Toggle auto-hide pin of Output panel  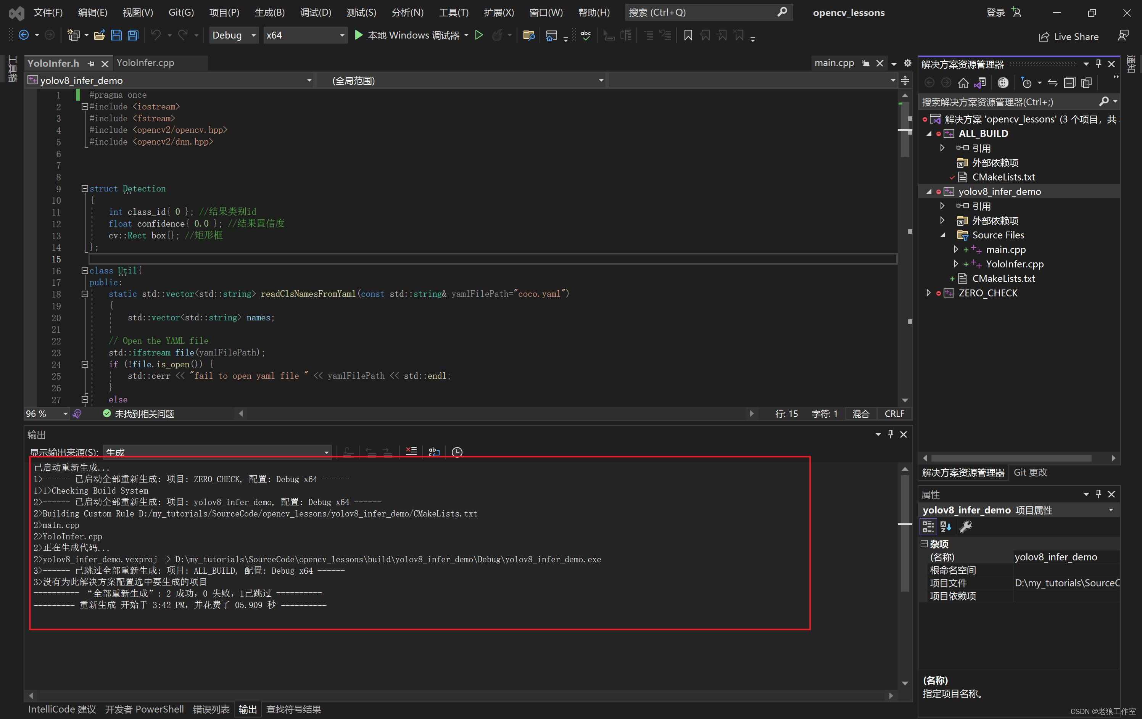tap(890, 434)
